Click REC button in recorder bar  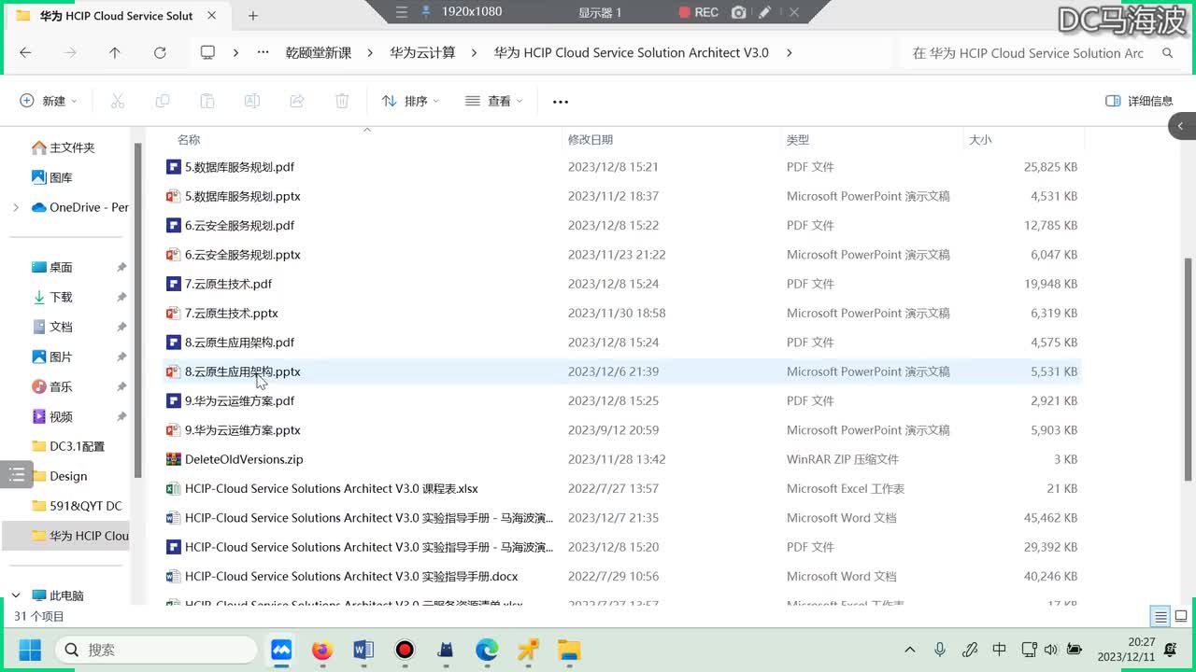click(699, 11)
